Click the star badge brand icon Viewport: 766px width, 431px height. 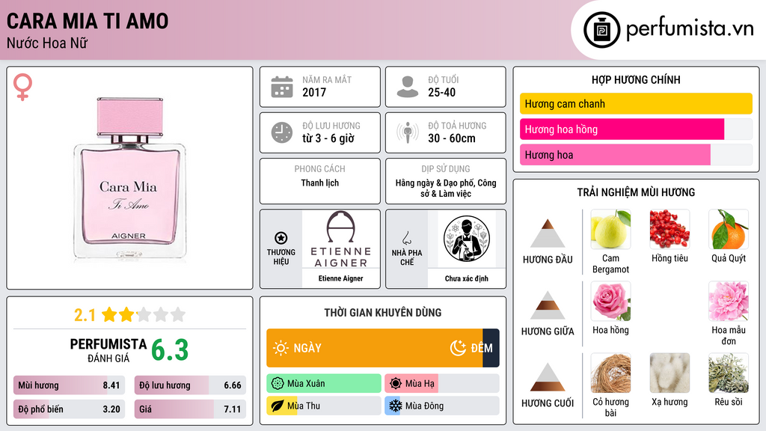click(x=281, y=238)
